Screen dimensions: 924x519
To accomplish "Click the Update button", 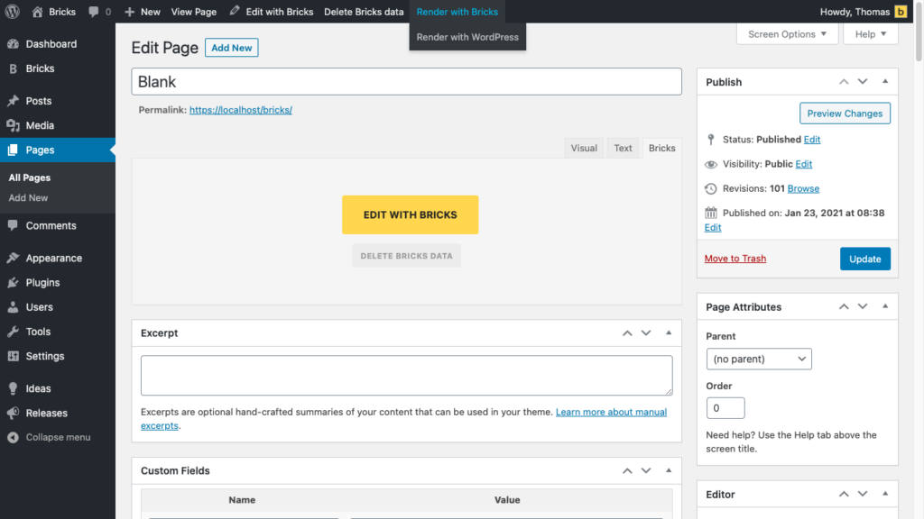I will coord(864,259).
